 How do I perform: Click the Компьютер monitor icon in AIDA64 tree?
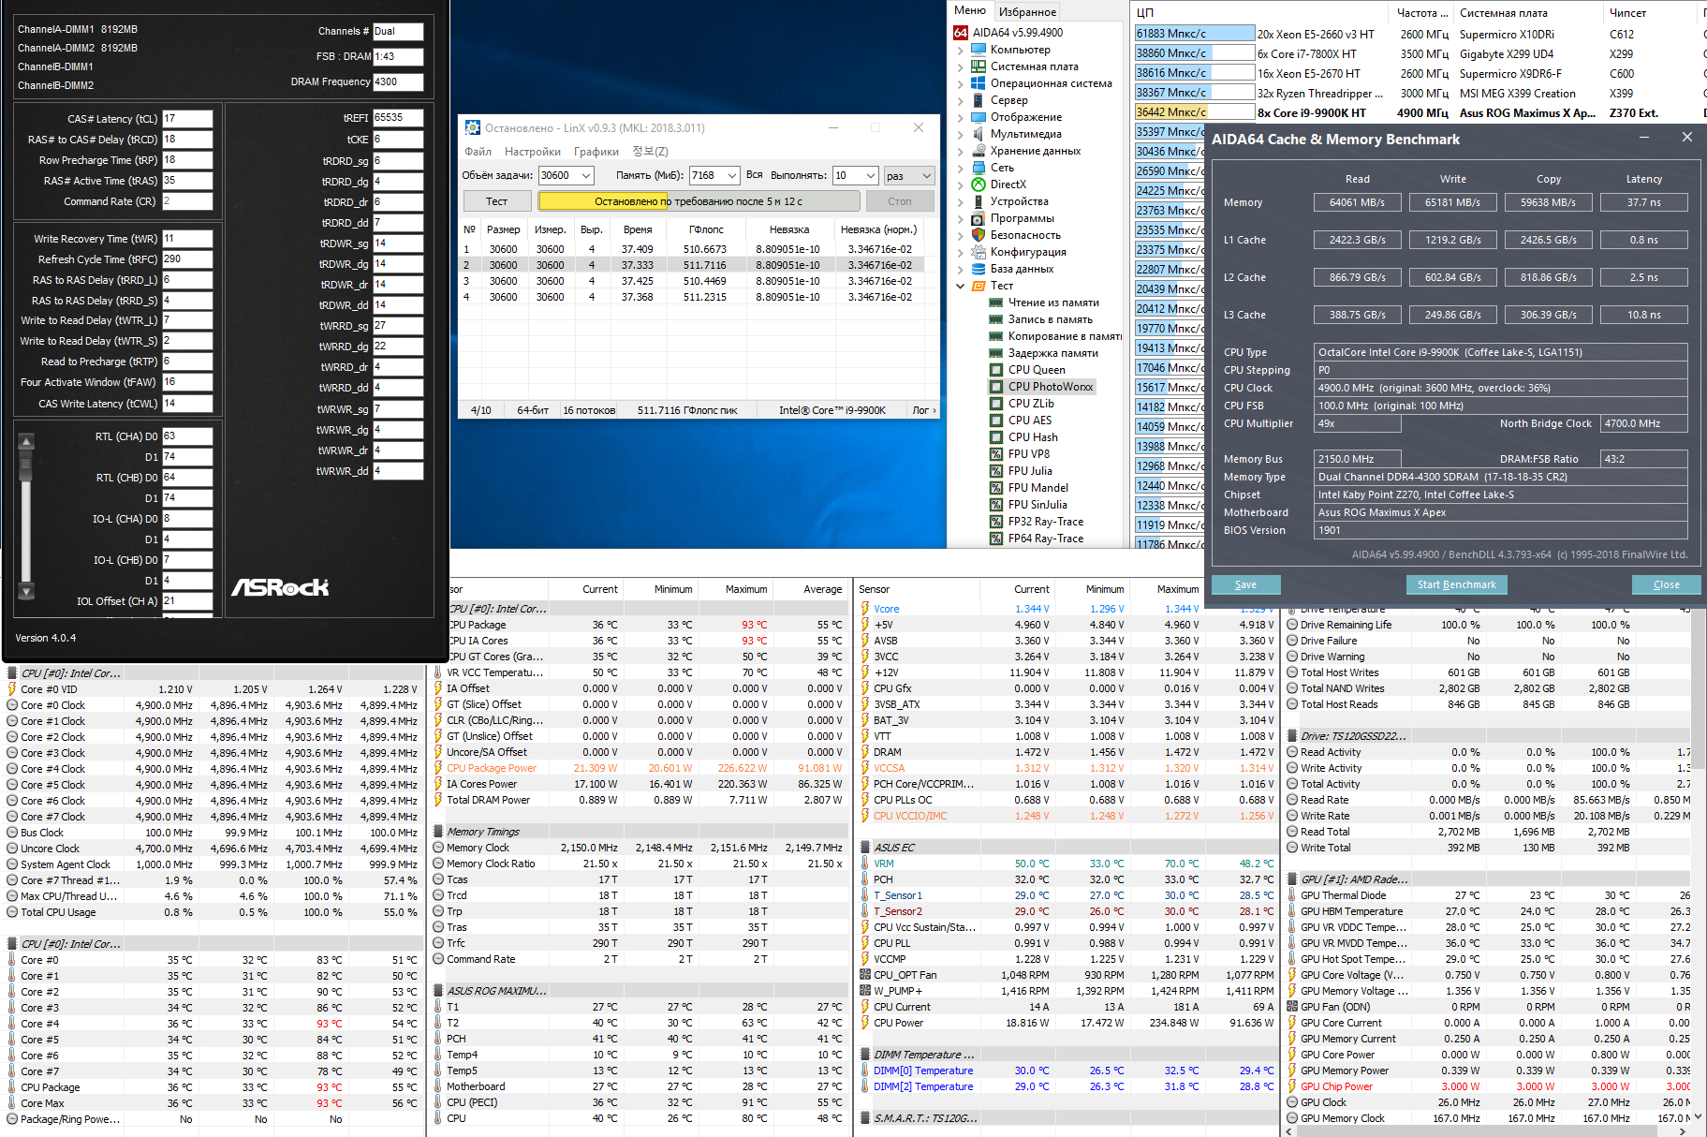click(979, 50)
